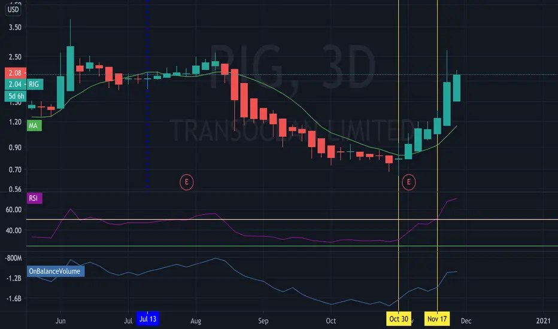Click the earnings E marker near August
Screen dimensions: 558x329
click(186, 182)
